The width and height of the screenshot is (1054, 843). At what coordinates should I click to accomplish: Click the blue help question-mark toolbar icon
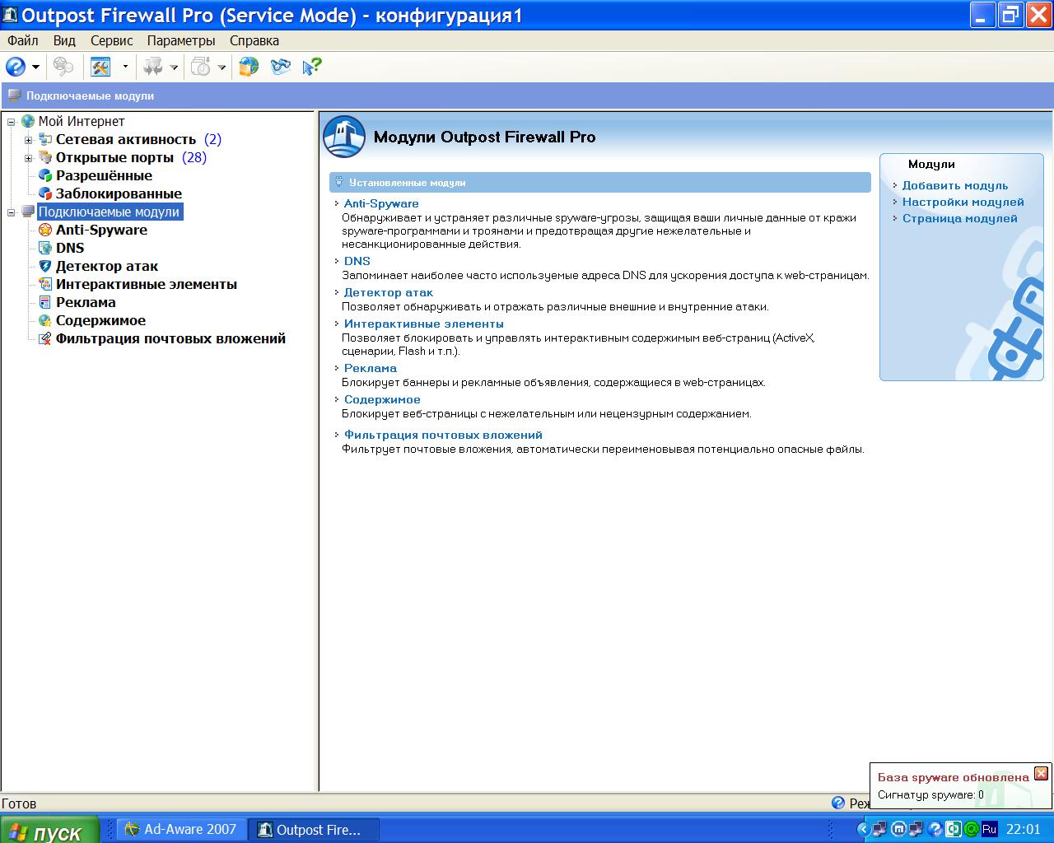coord(16,67)
